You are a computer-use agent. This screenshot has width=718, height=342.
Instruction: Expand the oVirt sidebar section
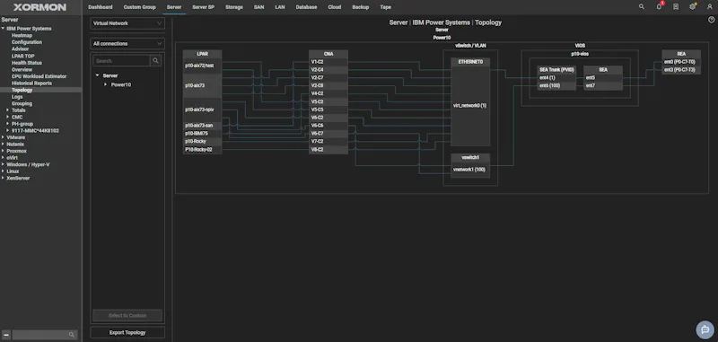coord(4,157)
